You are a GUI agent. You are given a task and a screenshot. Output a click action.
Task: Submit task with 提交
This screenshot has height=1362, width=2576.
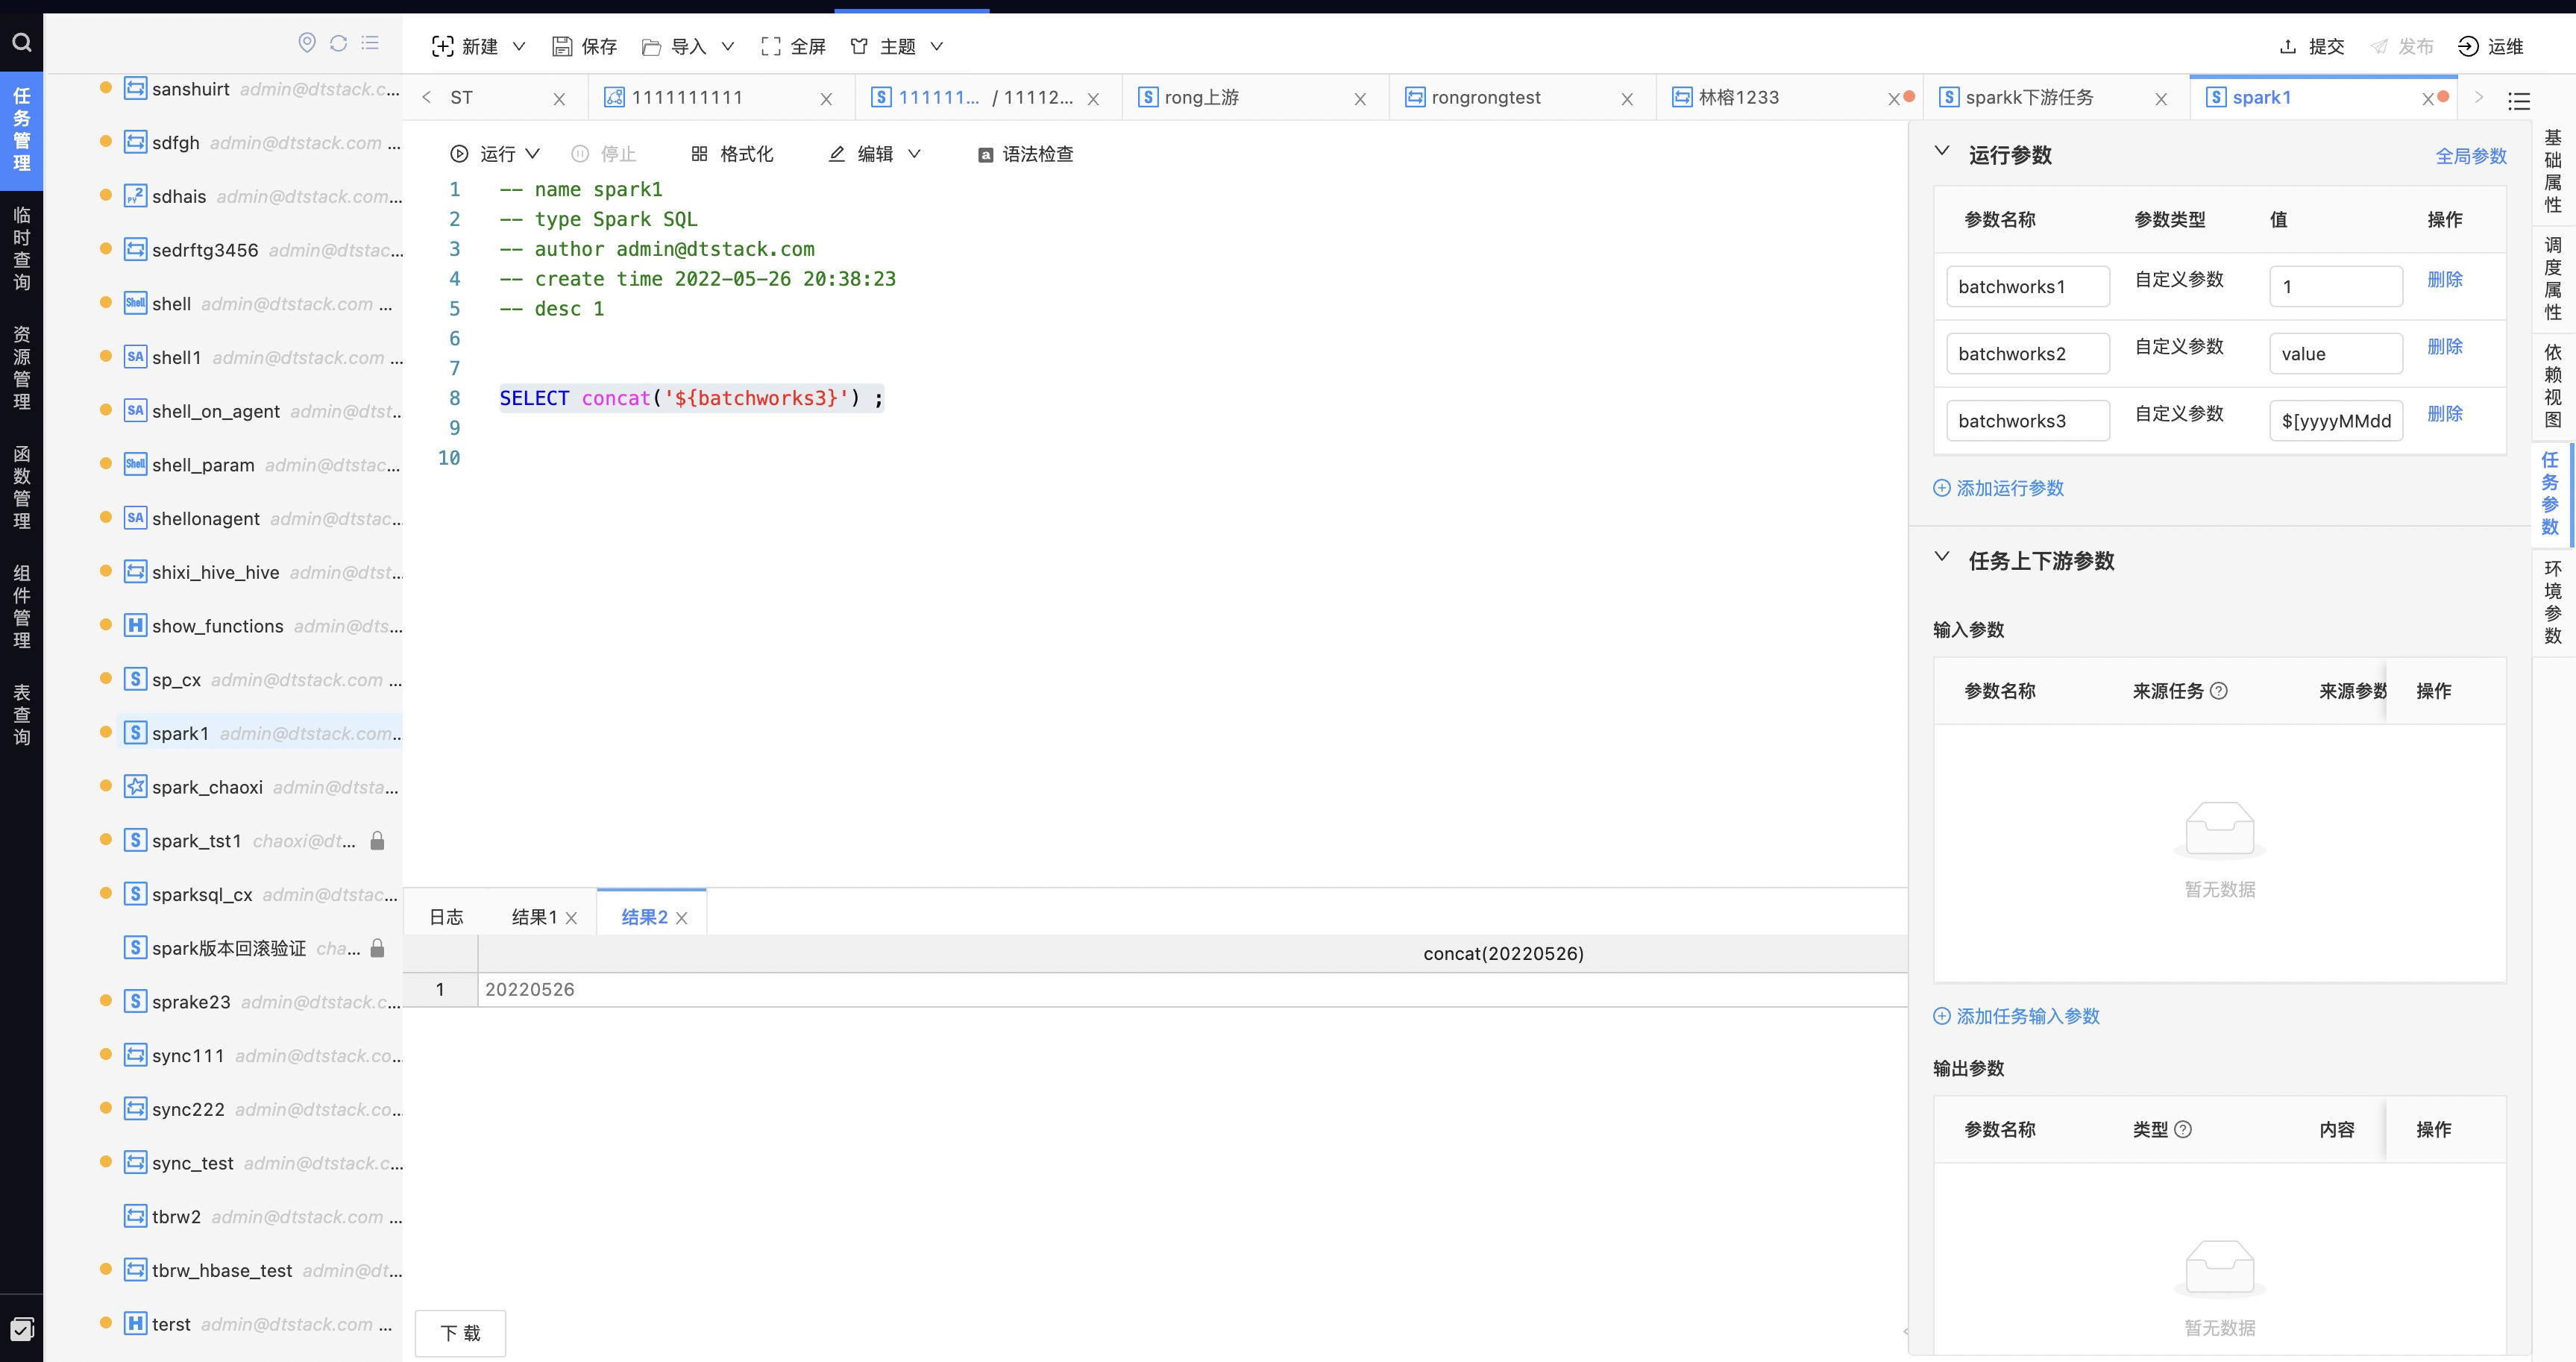click(x=2311, y=46)
